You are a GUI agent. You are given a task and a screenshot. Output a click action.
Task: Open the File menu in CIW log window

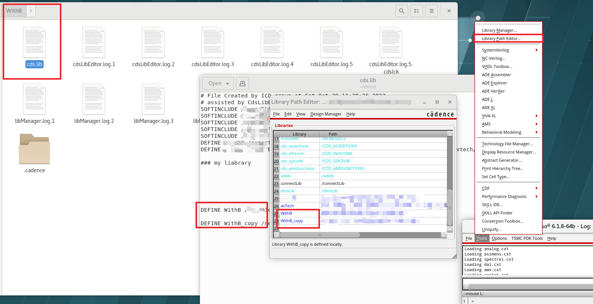(x=469, y=238)
